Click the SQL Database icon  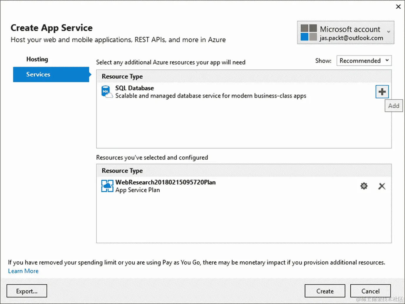107,92
